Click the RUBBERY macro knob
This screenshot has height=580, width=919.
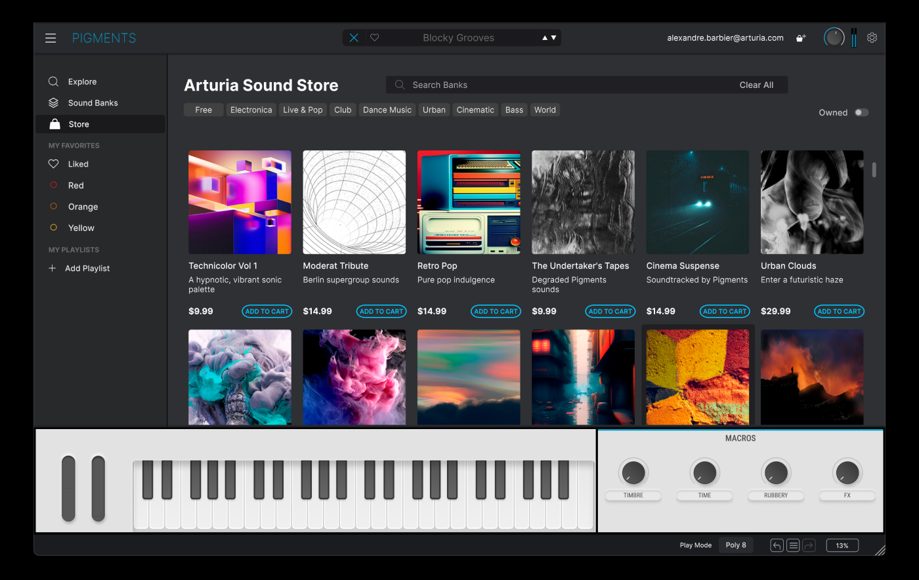tap(776, 472)
